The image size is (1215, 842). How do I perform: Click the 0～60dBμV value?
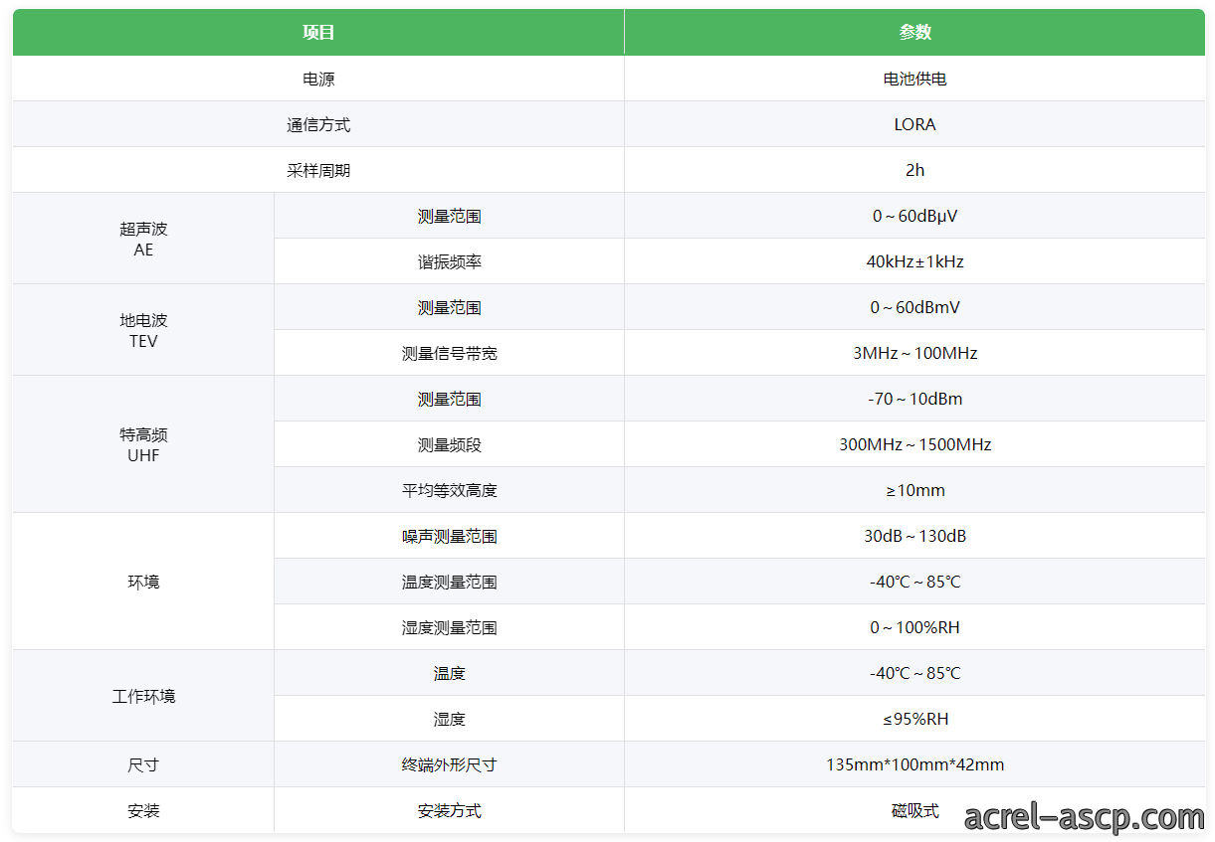(914, 216)
